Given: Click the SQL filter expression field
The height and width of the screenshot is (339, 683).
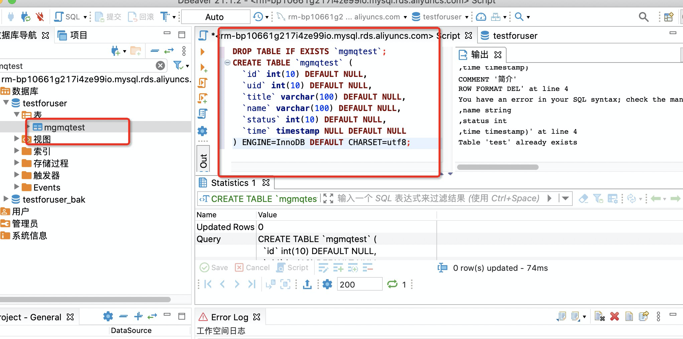Looking at the screenshot, I should pyautogui.click(x=438, y=199).
